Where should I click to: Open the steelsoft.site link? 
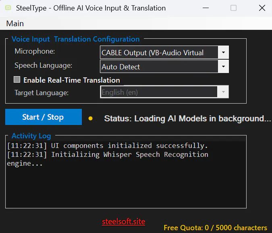[x=124, y=222]
